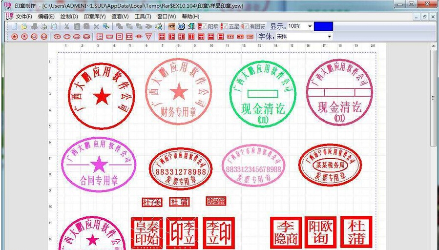Image resolution: width=439 pixels, height=250 pixels.
Task: Click the paste clipboard icon
Action: click(86, 26)
